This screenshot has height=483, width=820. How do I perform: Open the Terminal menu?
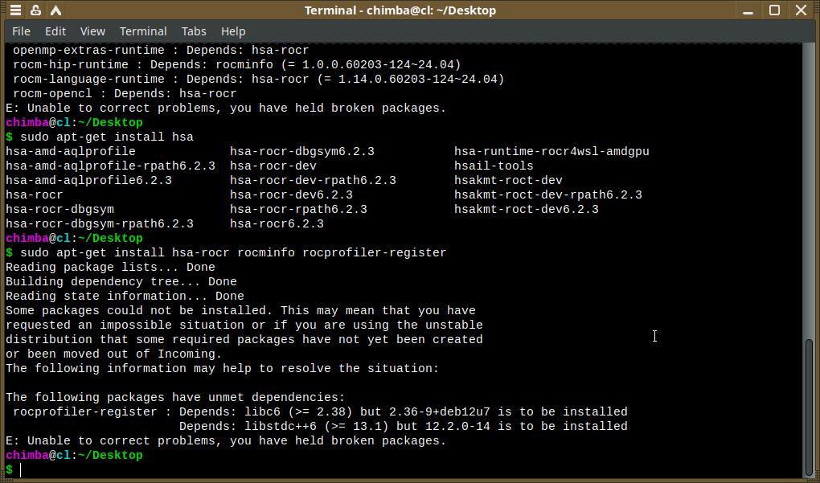coord(143,31)
